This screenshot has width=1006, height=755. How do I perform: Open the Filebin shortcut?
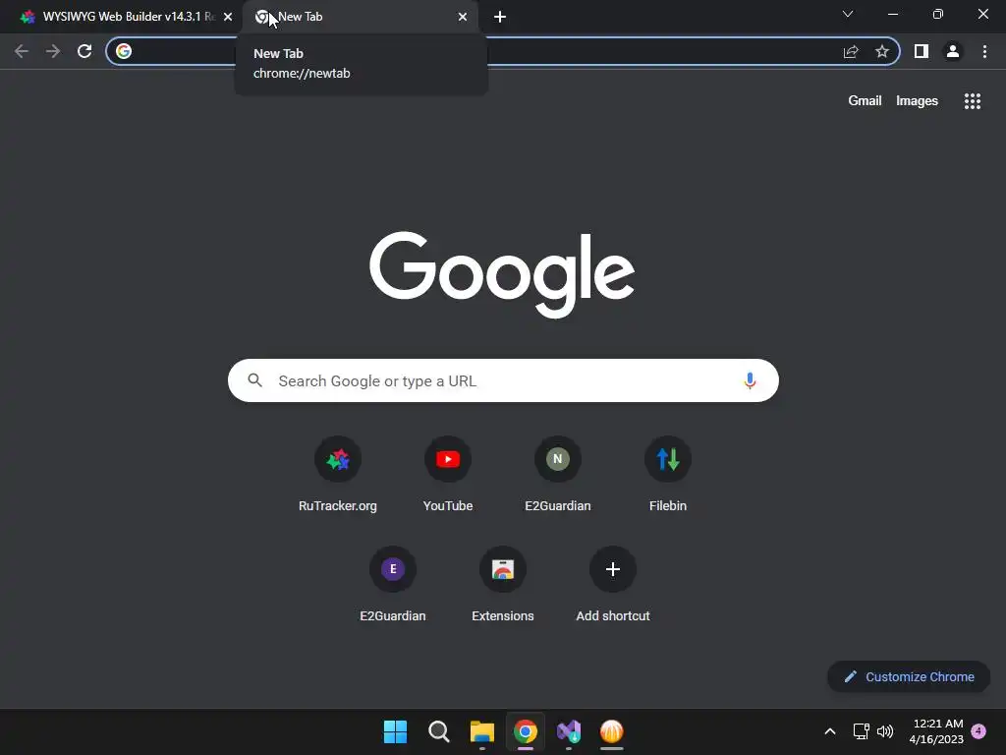(668, 474)
